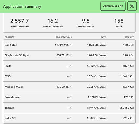Click the 2.965 Oz / Acre rate
The height and width of the screenshot is (124, 139).
pos(96,87)
